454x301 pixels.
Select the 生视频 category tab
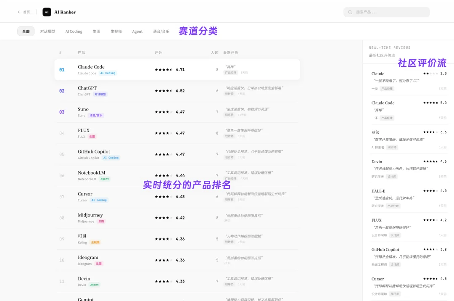point(116,31)
